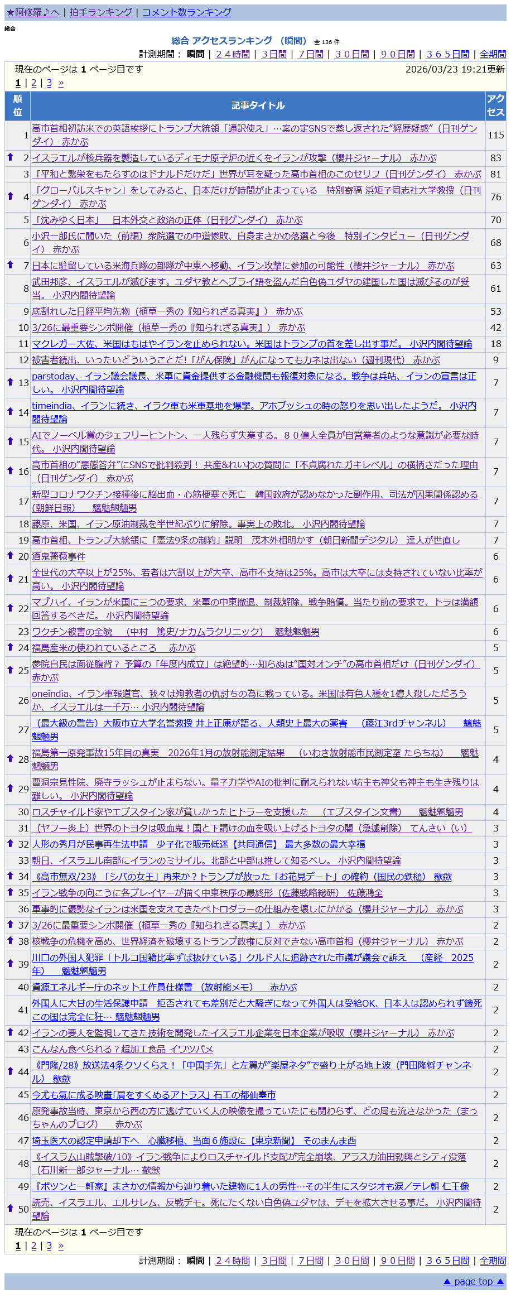Open page 3 from bottom pagination
Viewport: 511px width, 1308px height.
49,1246
